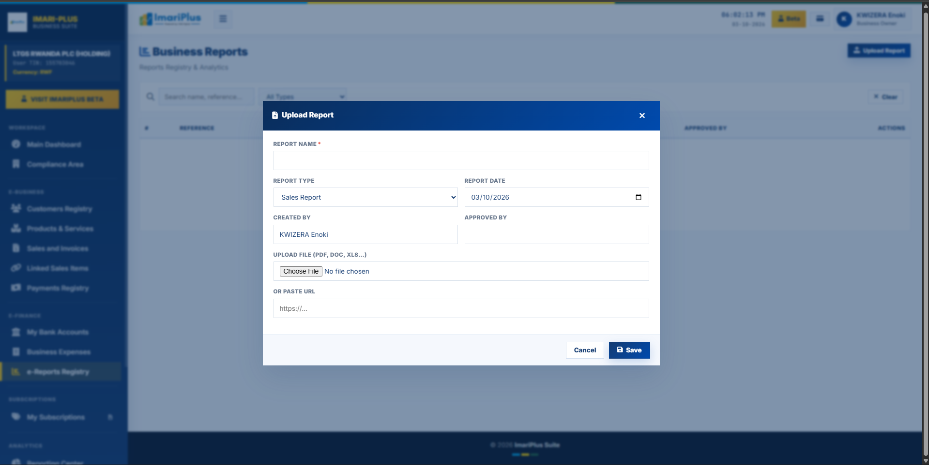Click the search magnifier icon
Image resolution: width=929 pixels, height=465 pixels.
coord(151,97)
